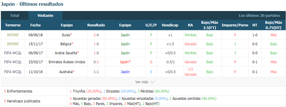Open the 1-1 result against Australia

point(96,72)
